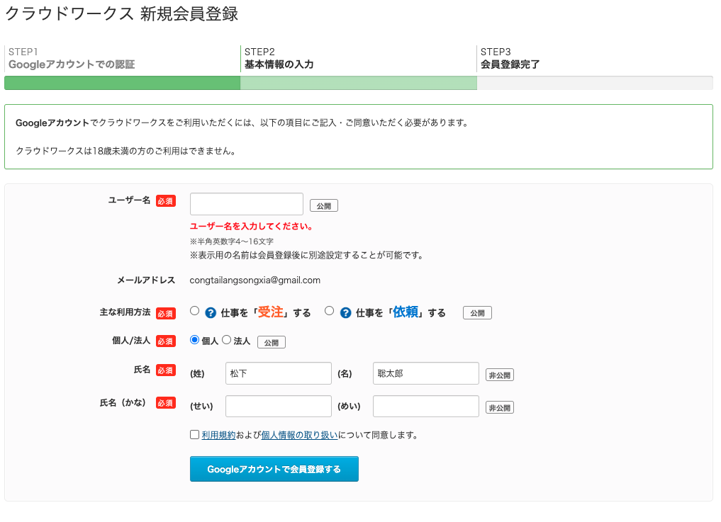Click Googleアカウントで会員登録する button

tap(274, 469)
